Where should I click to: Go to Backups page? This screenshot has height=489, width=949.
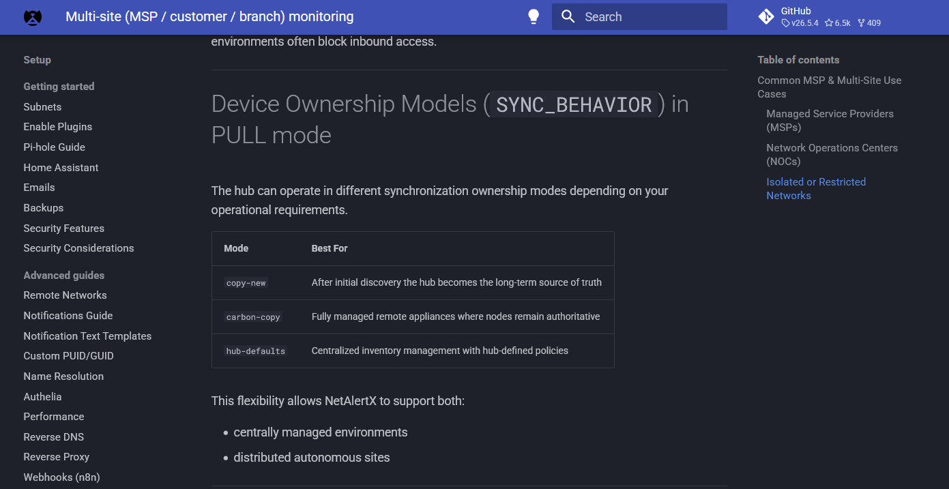click(x=44, y=208)
